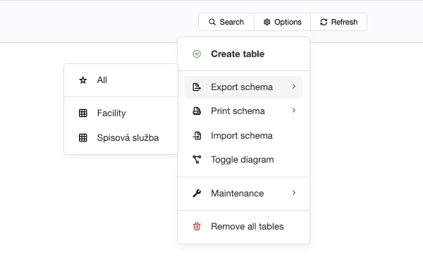Export the Facility table schema
This screenshot has height=257, width=423.
121,113
